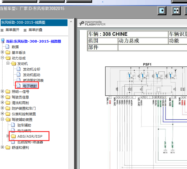Expand the 清洗和雨刮 tree node
Screen dimensions: 187x169
[2, 103]
